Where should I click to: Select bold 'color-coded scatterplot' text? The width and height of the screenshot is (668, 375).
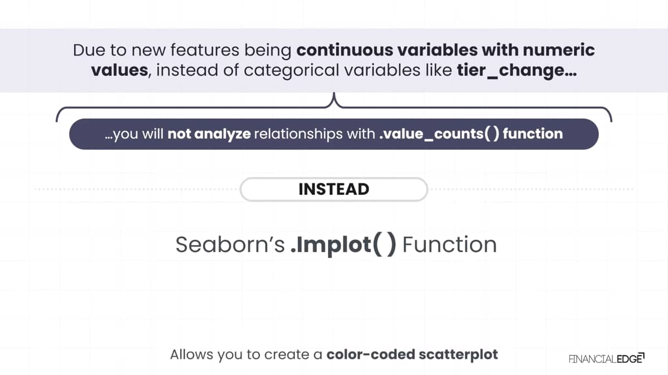coord(412,354)
